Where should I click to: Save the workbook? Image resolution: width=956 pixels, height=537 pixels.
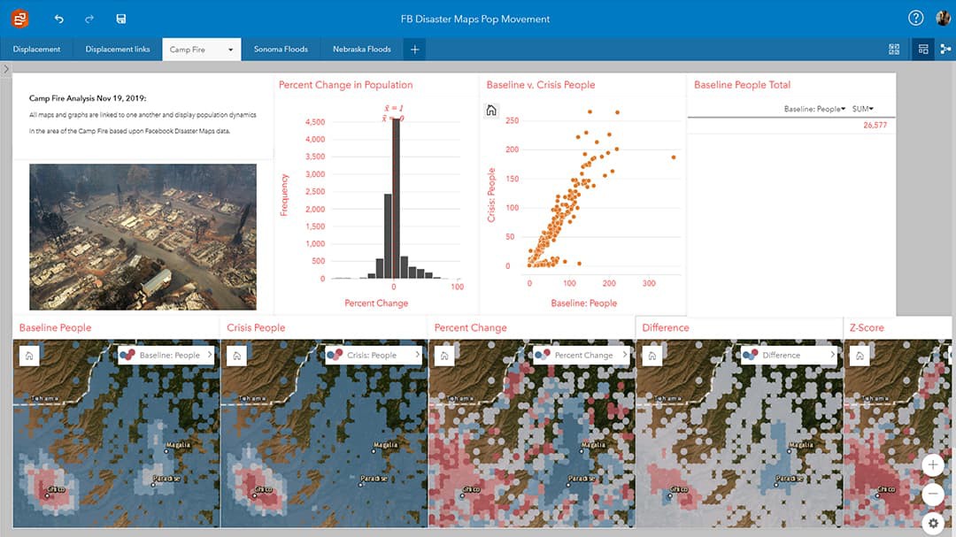[120, 19]
